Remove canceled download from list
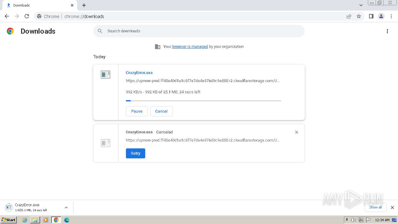 (297, 132)
